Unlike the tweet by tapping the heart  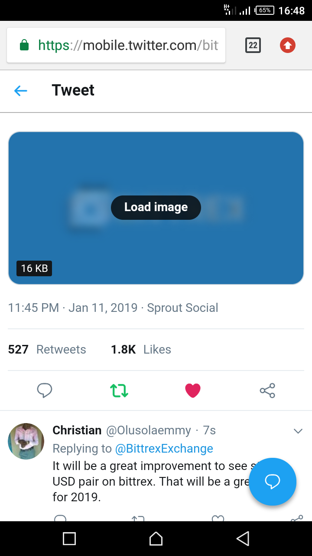click(192, 390)
